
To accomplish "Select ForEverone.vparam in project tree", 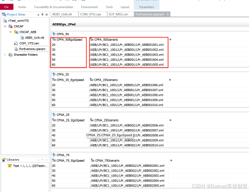I will click(x=32, y=49).
